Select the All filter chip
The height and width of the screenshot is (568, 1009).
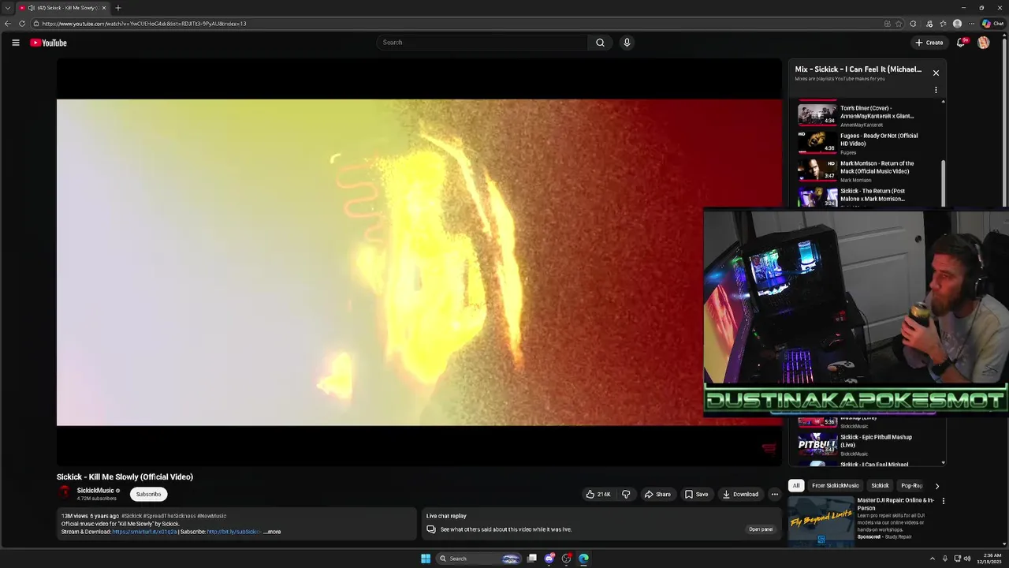[796, 486]
